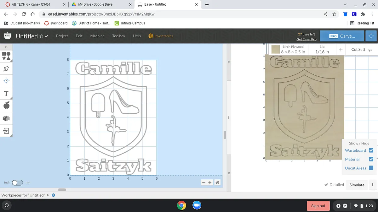Viewport: 378px width, 212px height.
Task: Open the Apps brick icon
Action: pos(6,118)
